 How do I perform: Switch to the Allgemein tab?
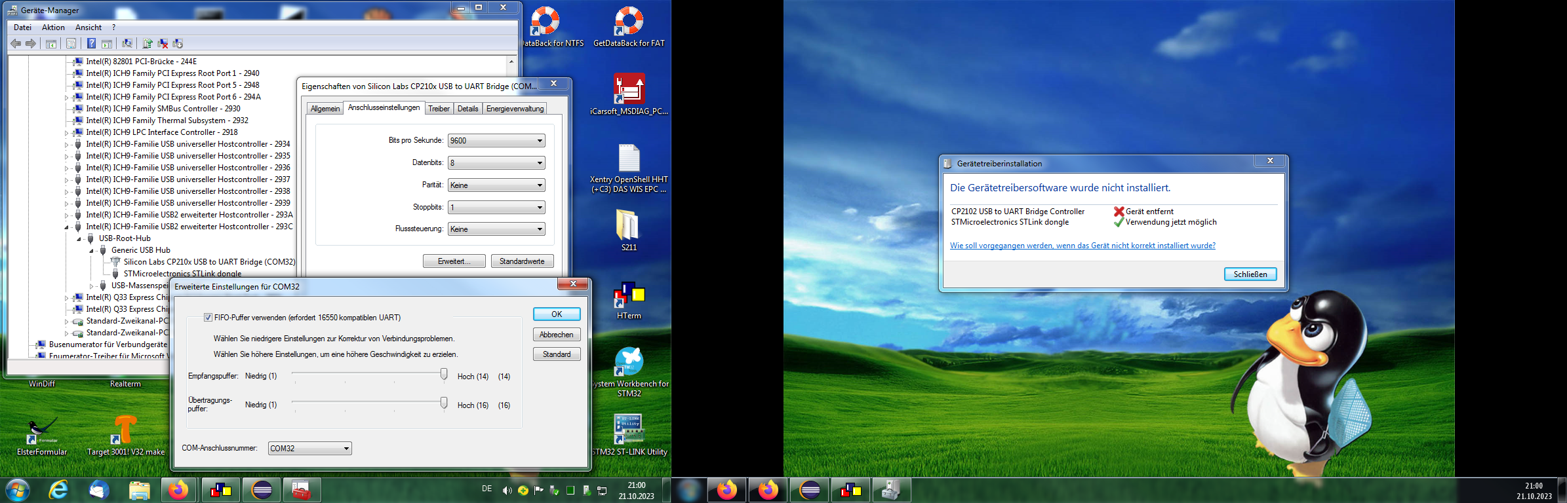(325, 109)
